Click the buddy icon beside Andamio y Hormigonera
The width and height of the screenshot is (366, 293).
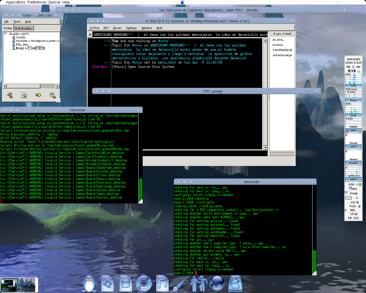(13, 41)
